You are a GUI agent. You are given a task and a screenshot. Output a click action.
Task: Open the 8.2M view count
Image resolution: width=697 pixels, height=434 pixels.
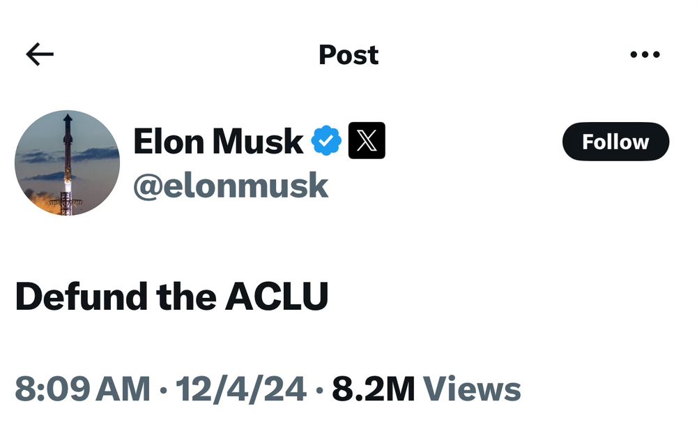(426, 389)
